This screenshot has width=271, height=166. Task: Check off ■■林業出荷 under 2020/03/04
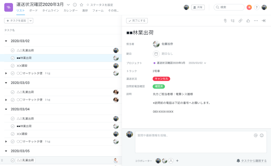(13, 126)
